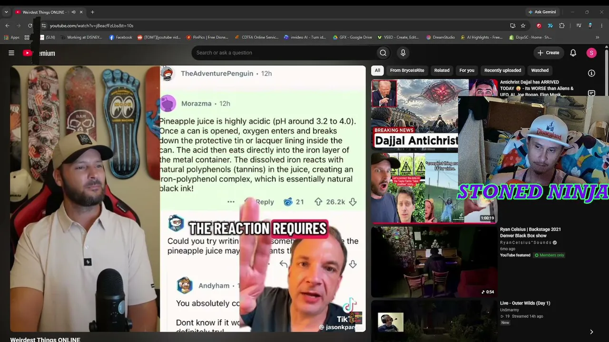609x342 pixels.
Task: Reload the page with the refresh icon
Action: click(x=30, y=26)
